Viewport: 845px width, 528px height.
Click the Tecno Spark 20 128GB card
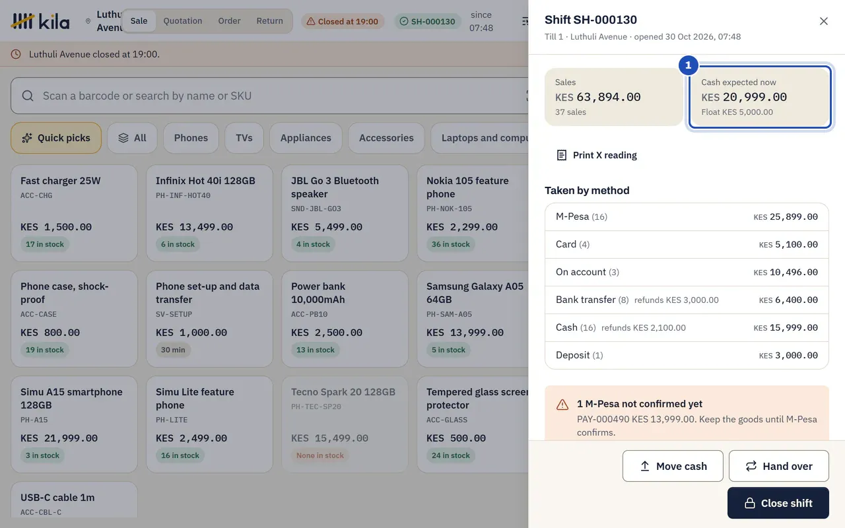pyautogui.click(x=345, y=424)
